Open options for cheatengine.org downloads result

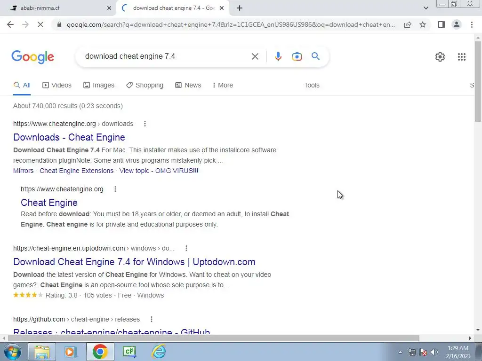(145, 124)
